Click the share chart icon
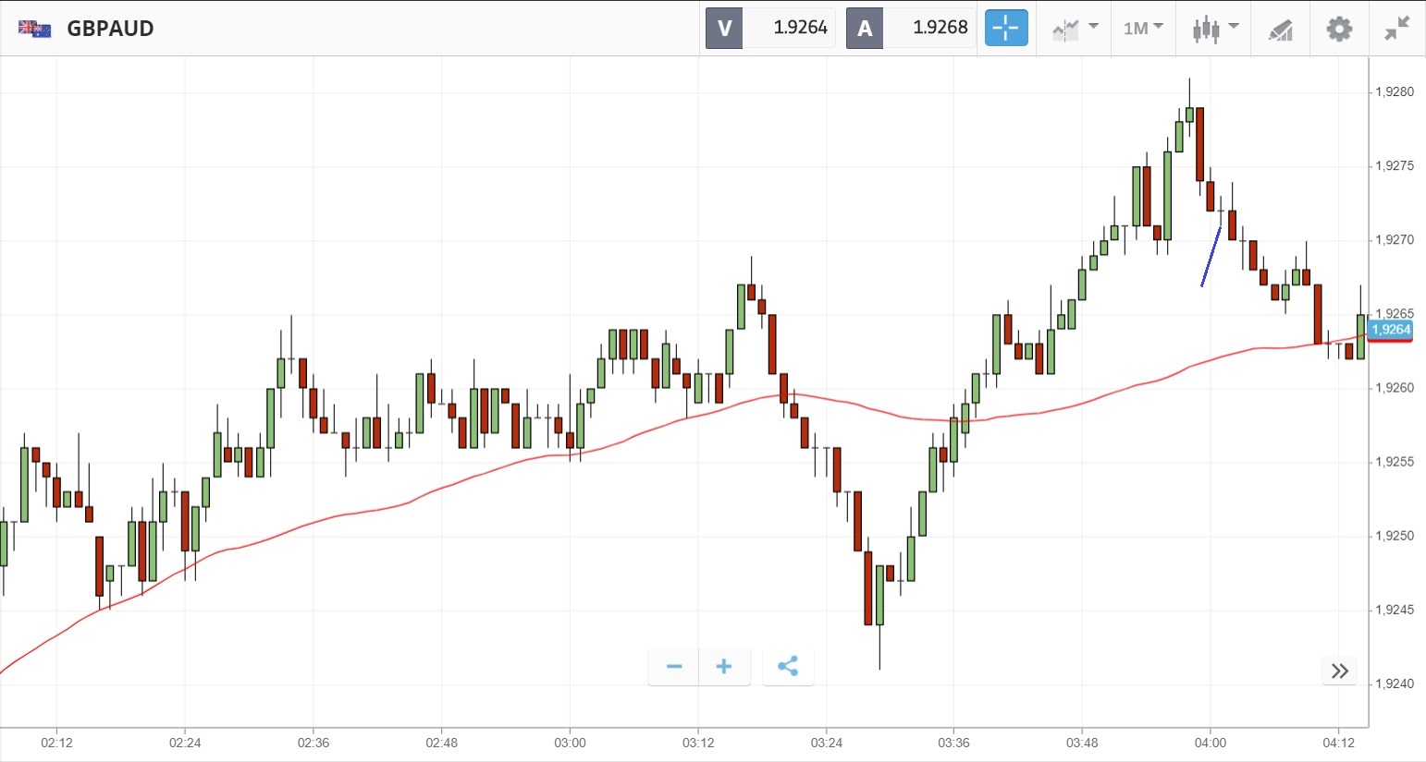 (788, 667)
